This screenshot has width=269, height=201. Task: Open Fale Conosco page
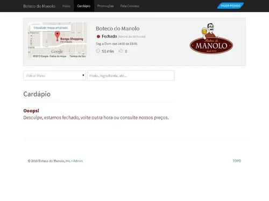pos(130,6)
